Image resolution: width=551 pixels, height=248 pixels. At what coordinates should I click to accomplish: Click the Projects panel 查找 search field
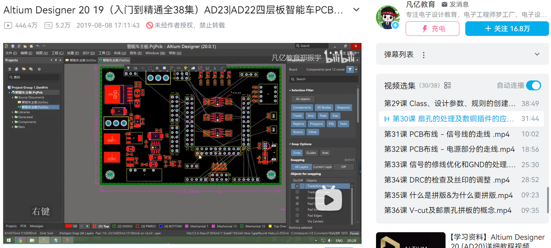click(x=34, y=77)
